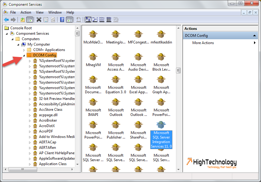Toggle Show/Hide Action Pane toolbar icon
Image resolution: width=261 pixels, height=182 pixels.
coord(70,20)
